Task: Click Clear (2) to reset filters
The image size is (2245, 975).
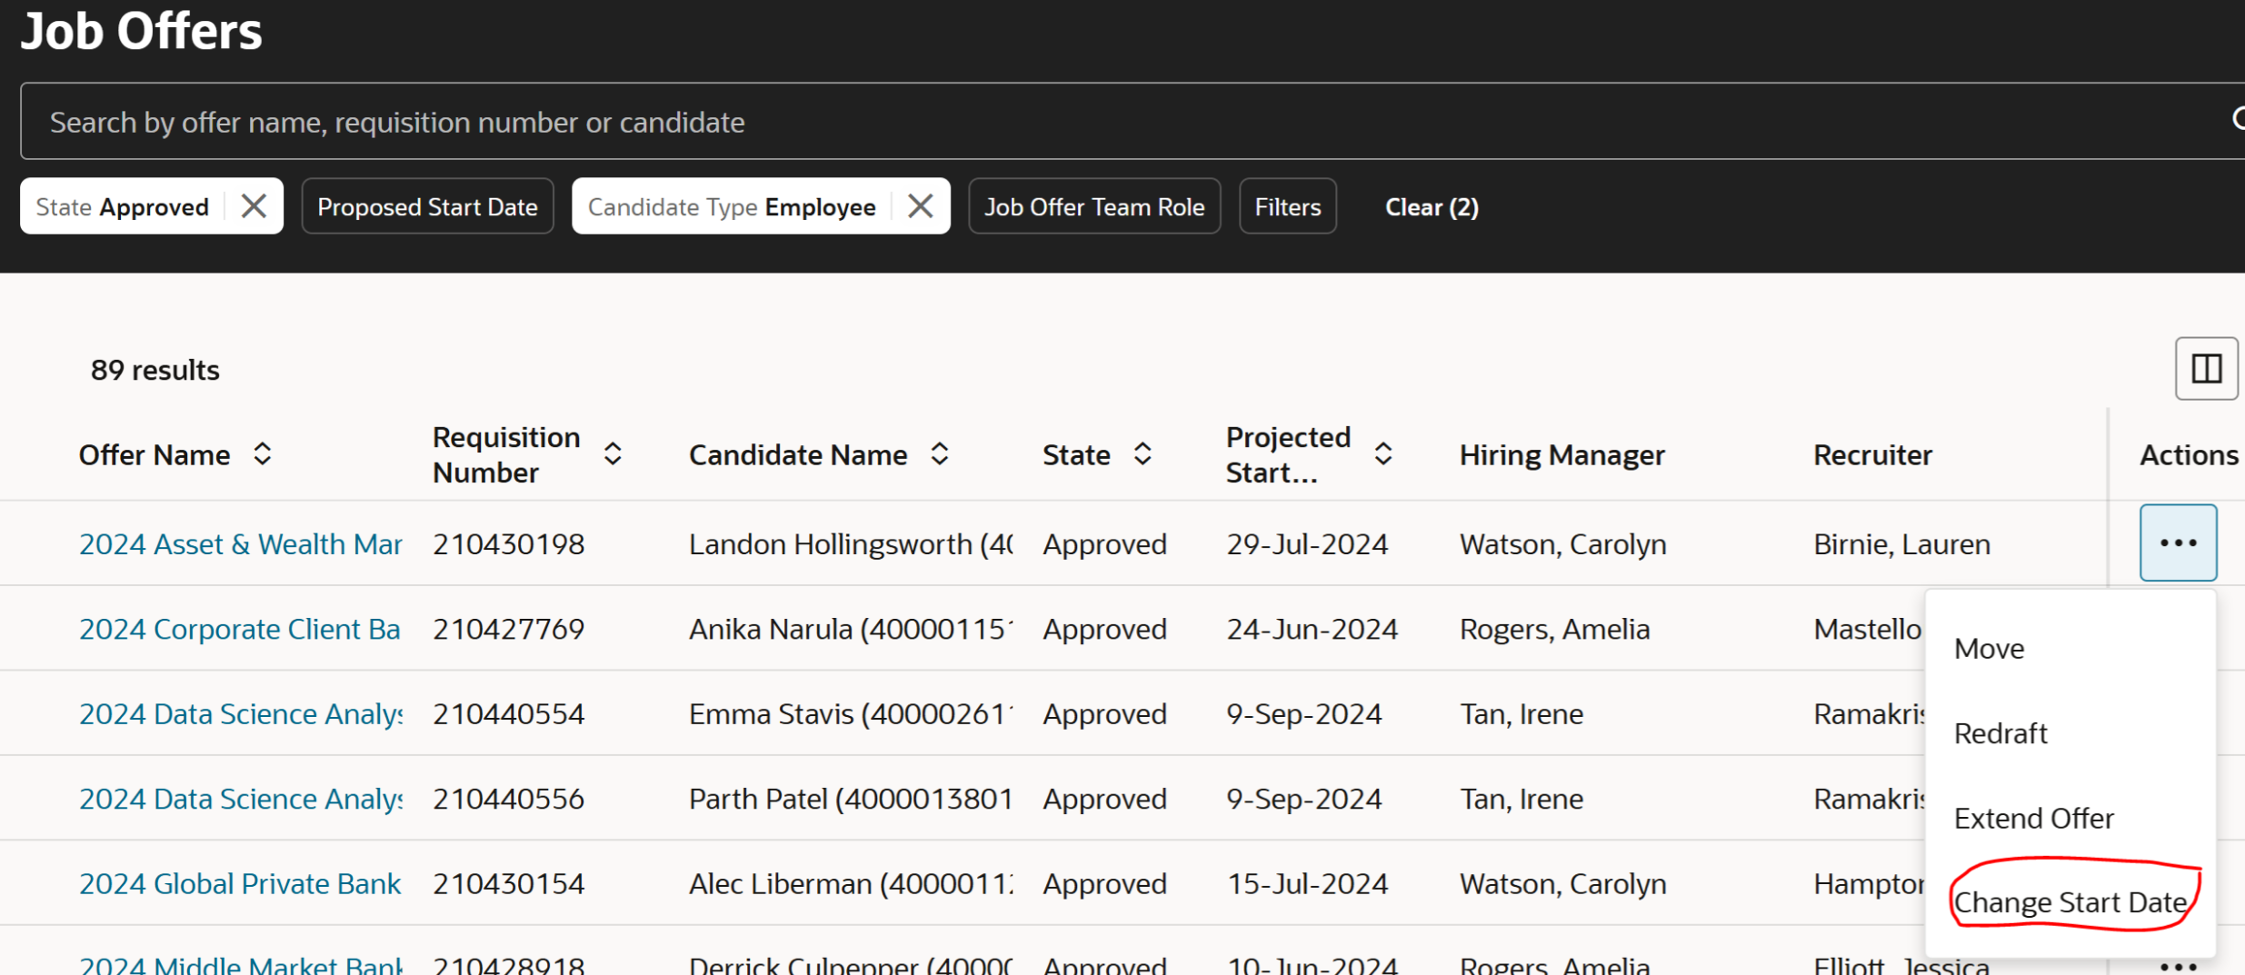Action: click(x=1432, y=206)
